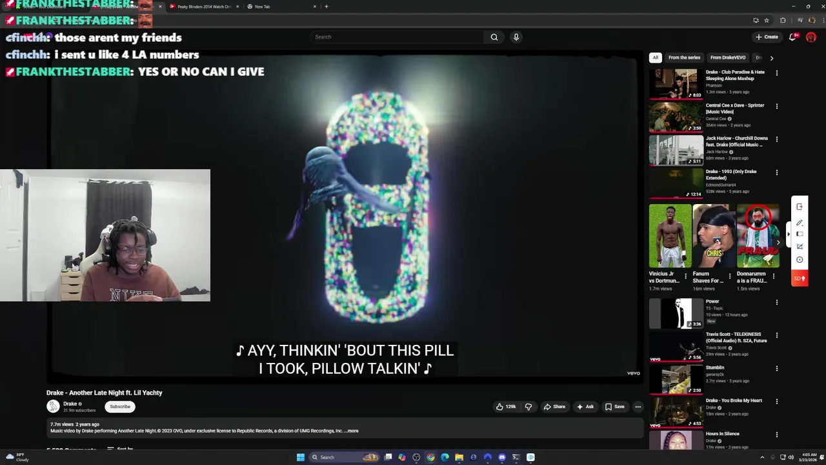Open Chrome icon in taskbar
Viewport: 826px width, 465px height.
pos(430,457)
